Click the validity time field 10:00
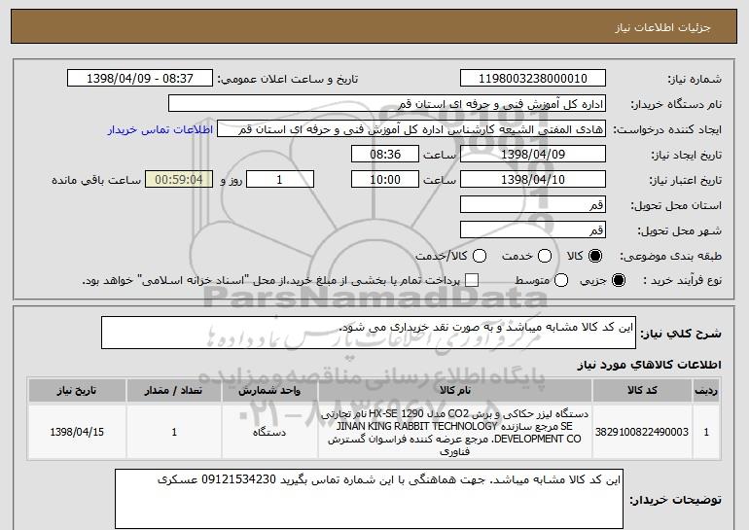749x530 pixels. 385,180
